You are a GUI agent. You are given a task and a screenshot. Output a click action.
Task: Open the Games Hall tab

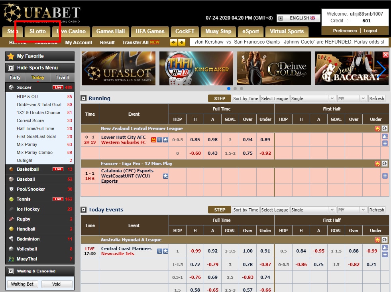(110, 32)
